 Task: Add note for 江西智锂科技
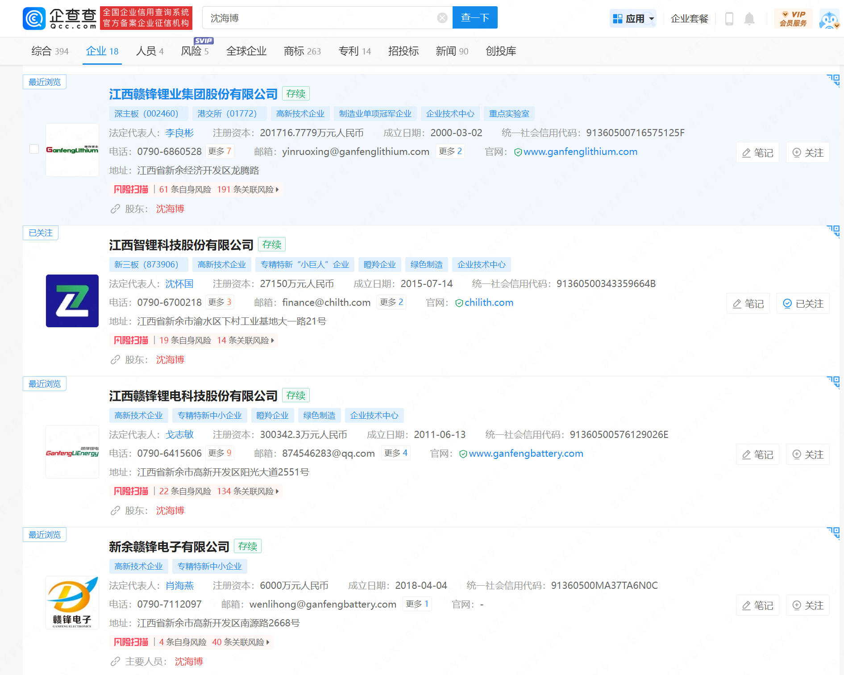click(x=748, y=304)
